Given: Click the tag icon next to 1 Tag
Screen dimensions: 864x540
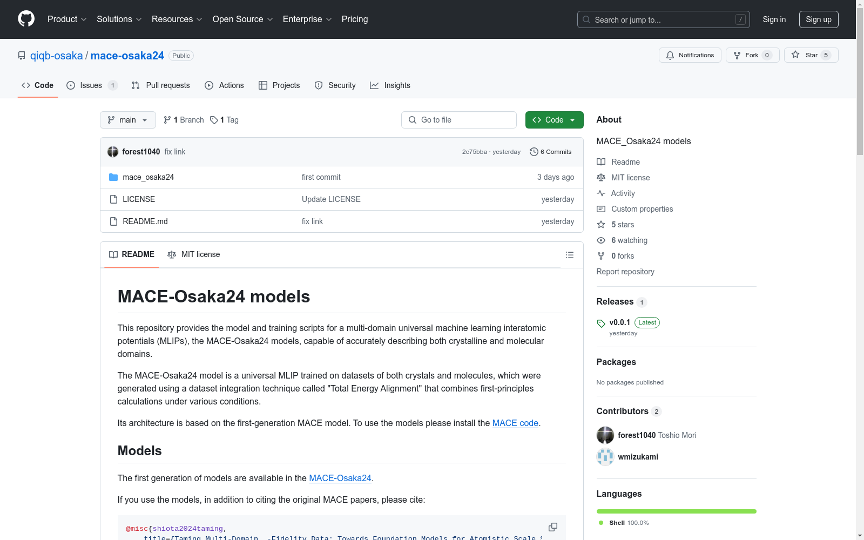Looking at the screenshot, I should coord(214,120).
